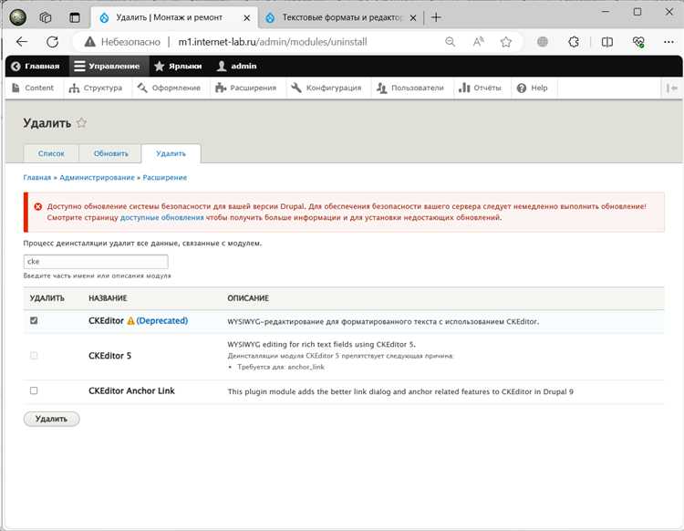This screenshot has width=684, height=531.
Task: Open the 'Конфигурация' section
Action: tap(326, 88)
